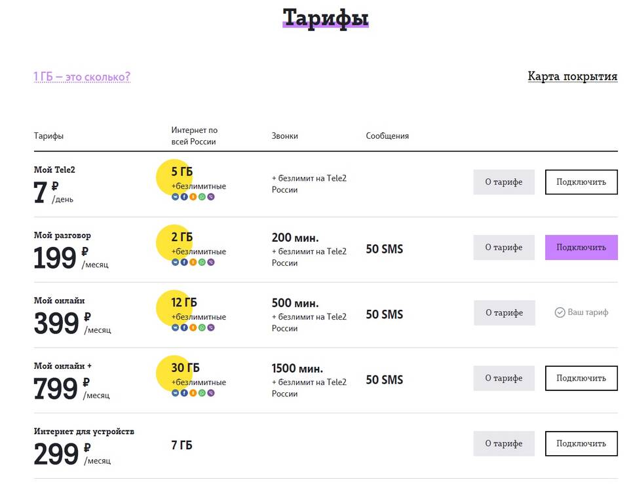This screenshot has height=484, width=629.
Task: Click Odnoklassniki icon in Мой разговор row
Action: click(193, 263)
